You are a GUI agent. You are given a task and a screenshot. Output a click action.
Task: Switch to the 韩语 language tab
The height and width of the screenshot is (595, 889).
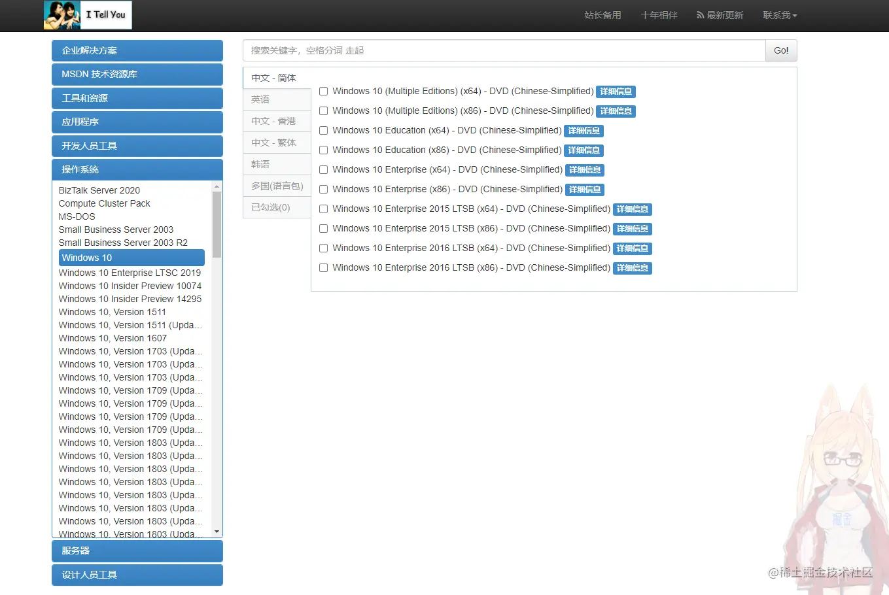(x=277, y=164)
